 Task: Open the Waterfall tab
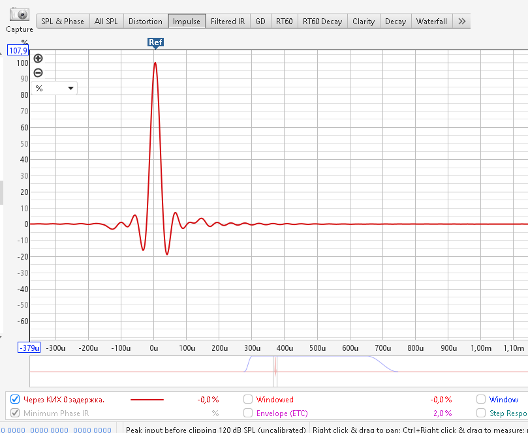point(431,22)
